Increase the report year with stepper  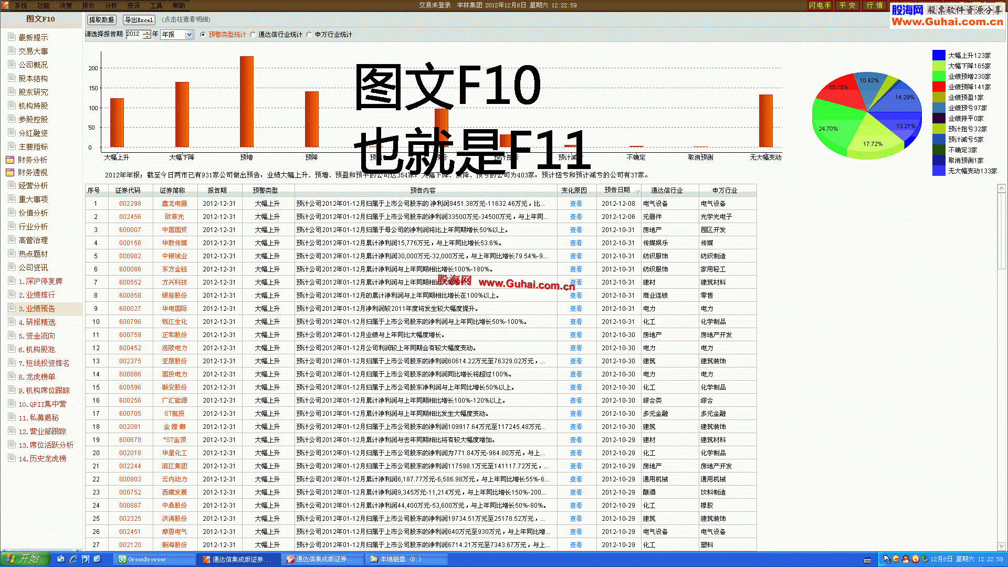click(147, 33)
